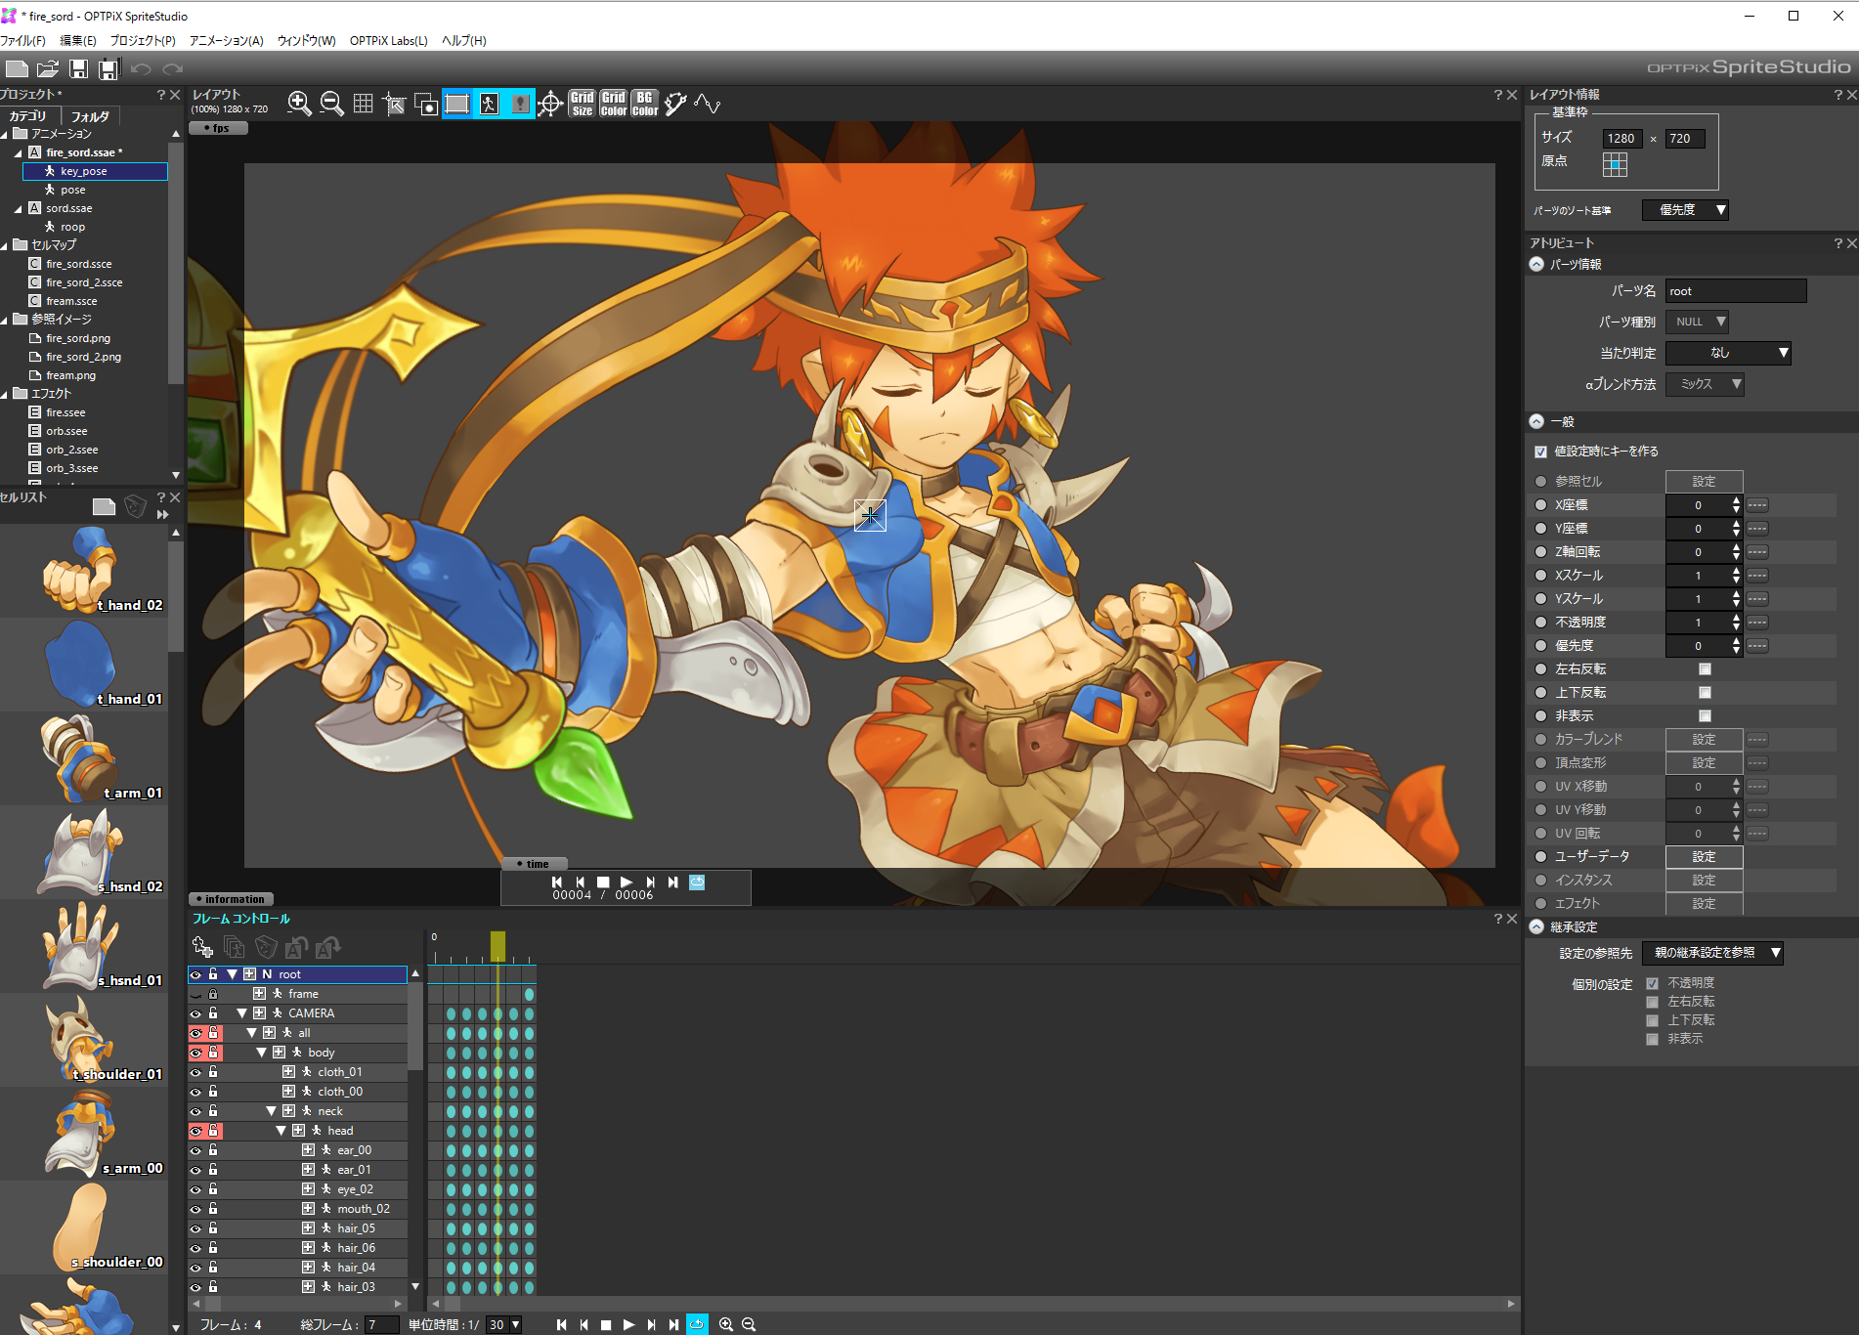Open the part type NULL dropdown
Screen dimensions: 1859x1335
[x=1698, y=322]
